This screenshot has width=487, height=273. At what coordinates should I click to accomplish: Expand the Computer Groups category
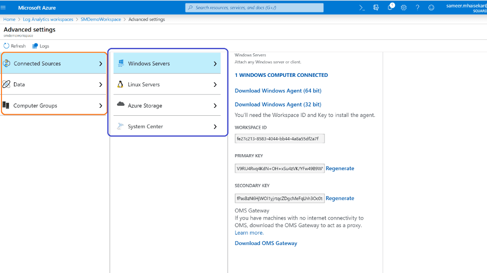pyautogui.click(x=53, y=105)
